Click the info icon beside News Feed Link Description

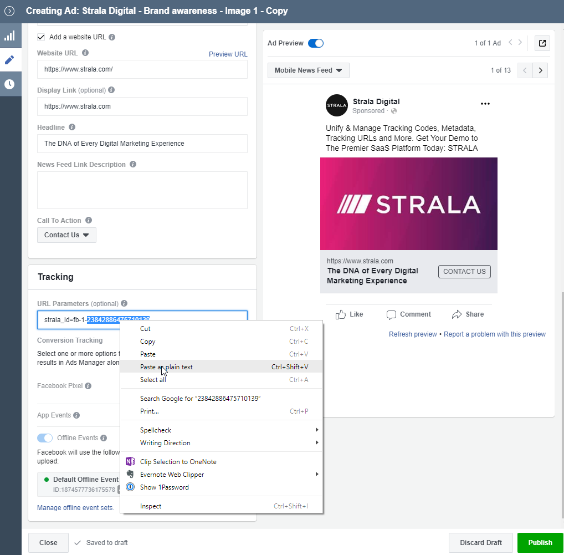[133, 164]
